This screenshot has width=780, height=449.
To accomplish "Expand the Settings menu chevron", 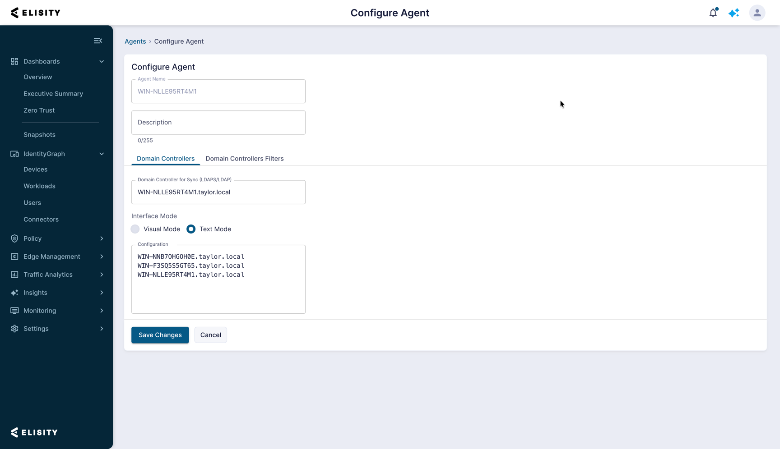I will click(x=102, y=329).
